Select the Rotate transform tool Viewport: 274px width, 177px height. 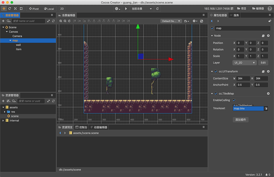pyautogui.click(x=10, y=8)
